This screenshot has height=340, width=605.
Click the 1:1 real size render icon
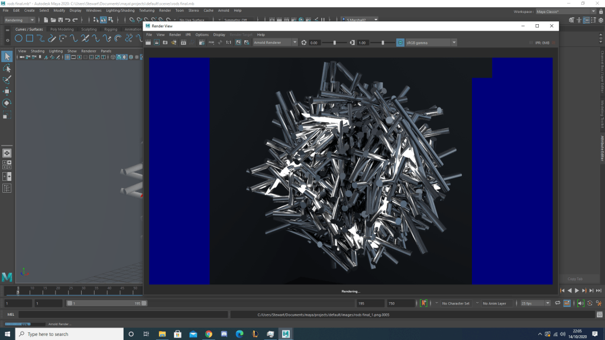tap(229, 43)
